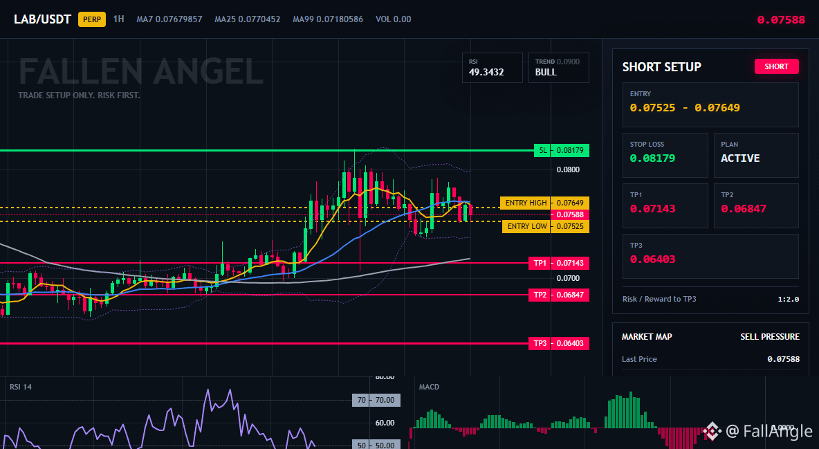Click the gray 70 RSI level tag
The image size is (819, 449).
(x=362, y=400)
